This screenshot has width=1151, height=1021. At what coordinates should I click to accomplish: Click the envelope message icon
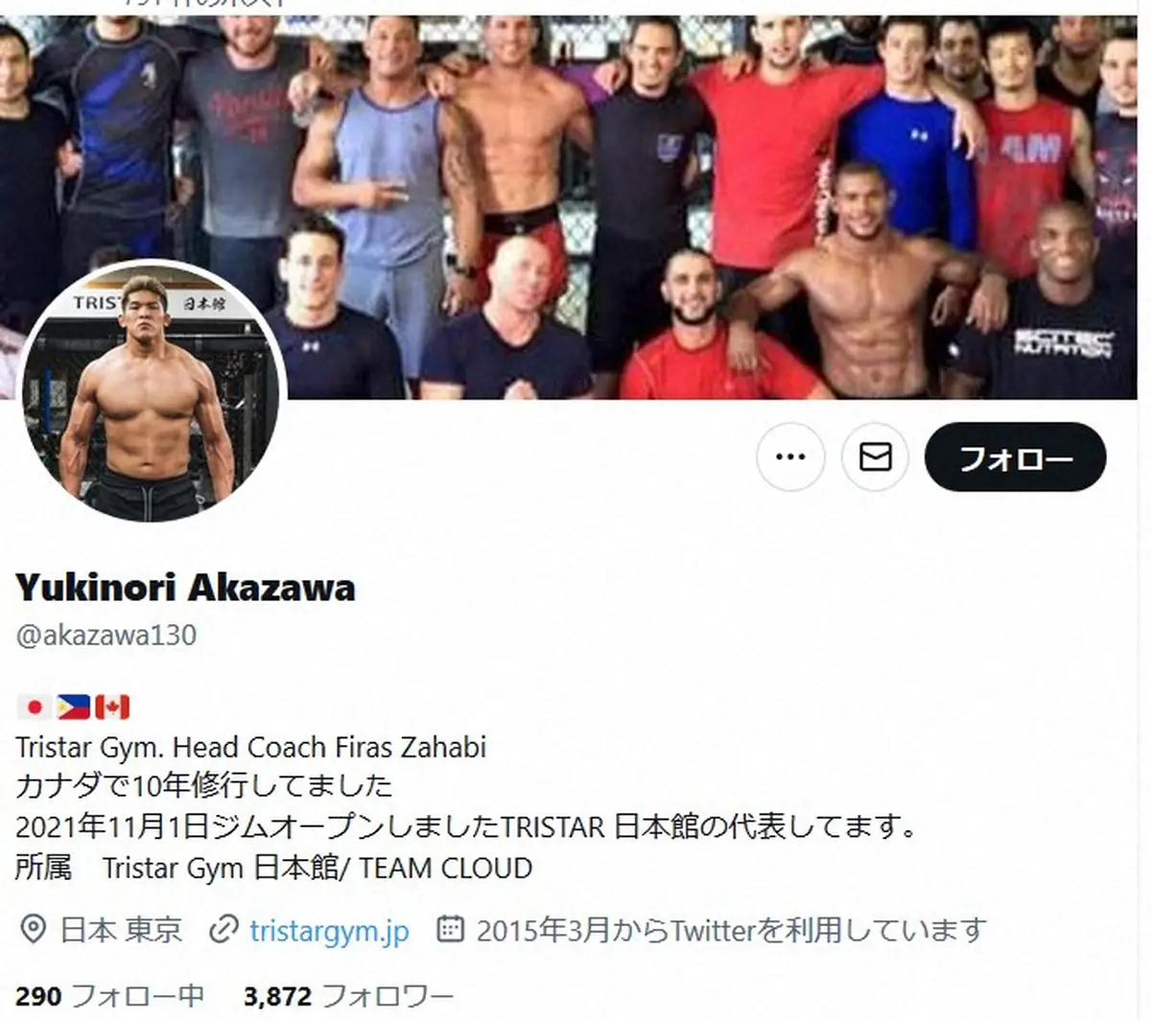pos(875,456)
